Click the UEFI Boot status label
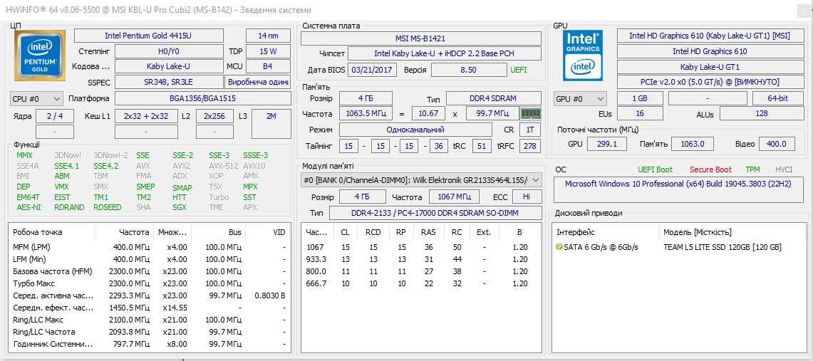The image size is (813, 361). pos(655,169)
